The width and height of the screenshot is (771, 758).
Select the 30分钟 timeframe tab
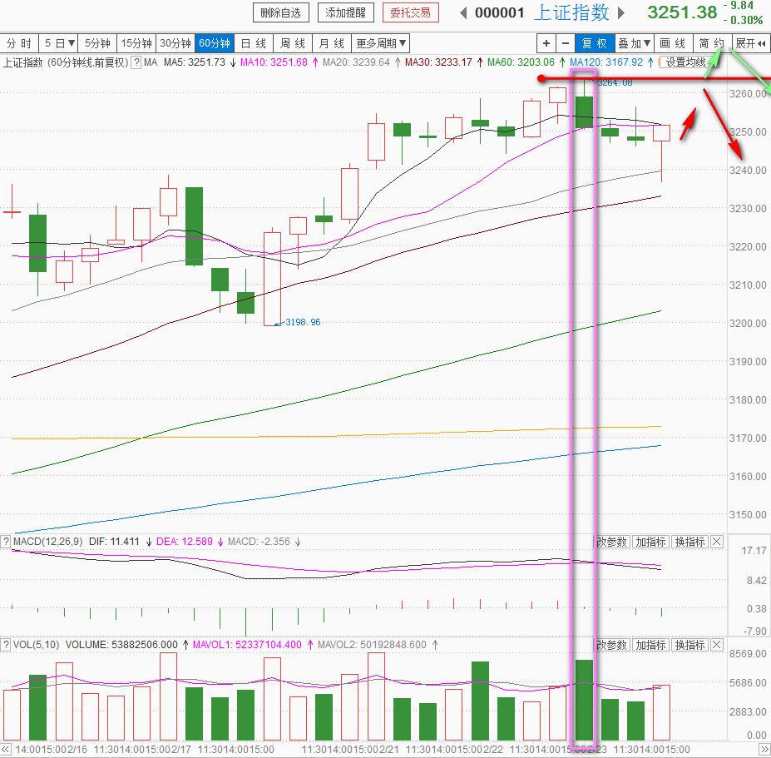175,43
